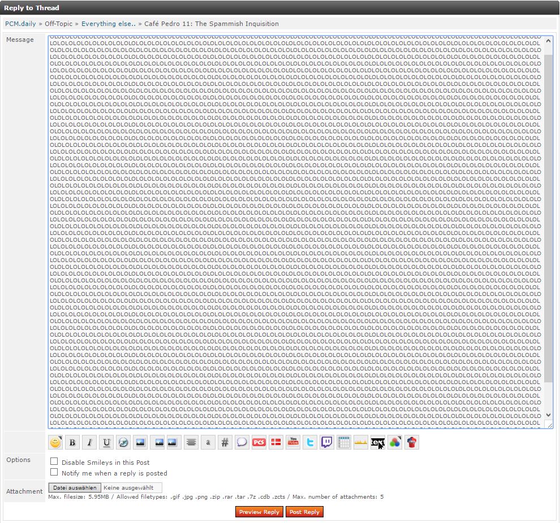Insert a table using grid icon
Image resolution: width=560 pixels, height=523 pixels.
(x=344, y=443)
